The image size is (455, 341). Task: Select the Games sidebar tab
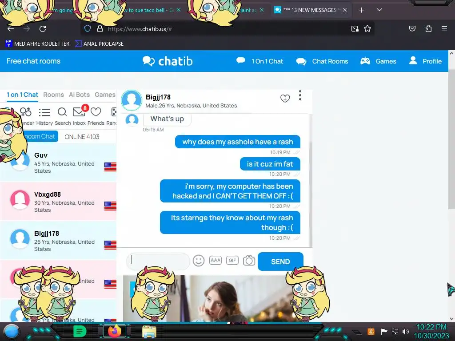pyautogui.click(x=105, y=95)
